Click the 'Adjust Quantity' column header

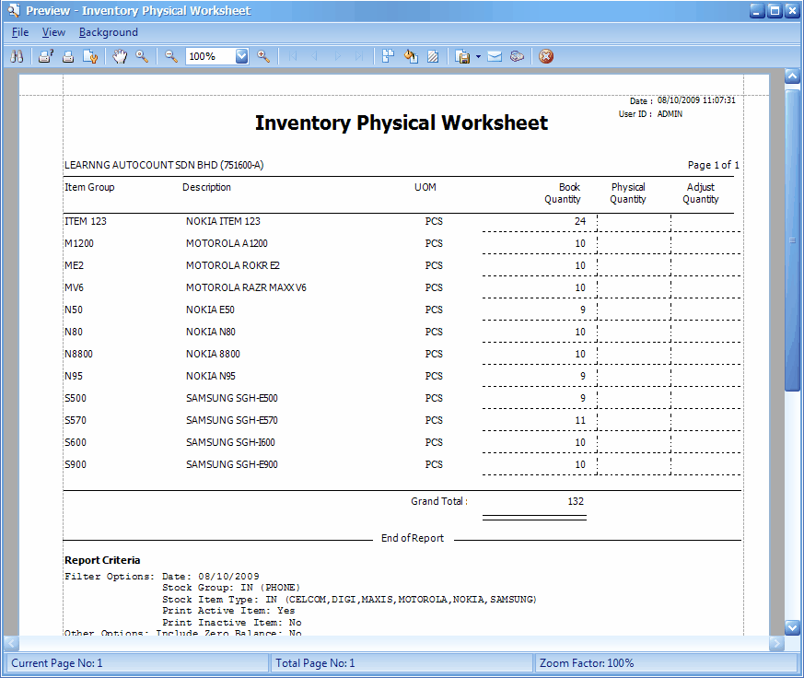pyautogui.click(x=701, y=193)
